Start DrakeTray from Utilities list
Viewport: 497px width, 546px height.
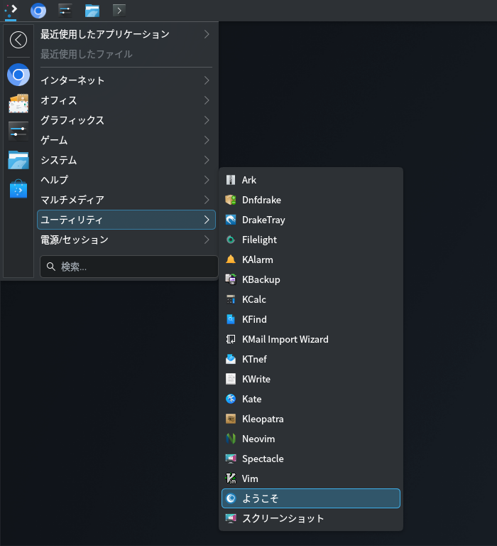[x=310, y=220]
